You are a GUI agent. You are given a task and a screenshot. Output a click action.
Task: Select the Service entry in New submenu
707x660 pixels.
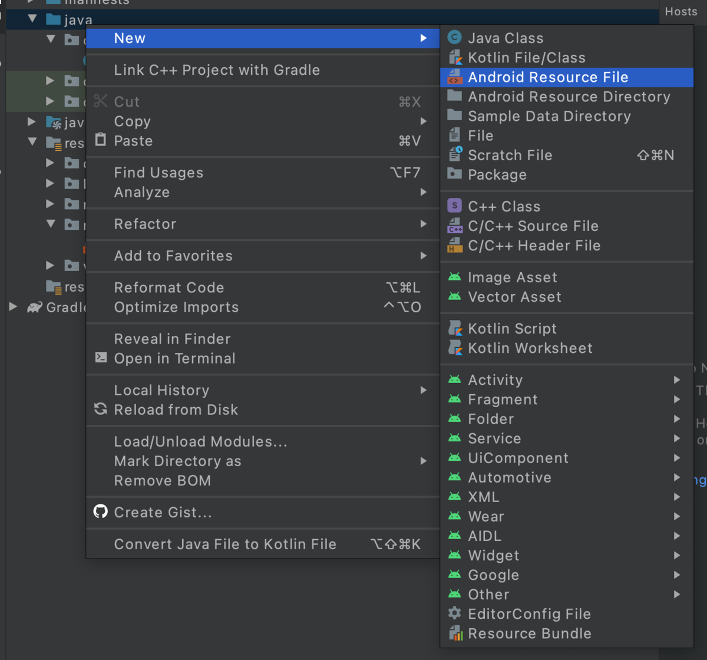coord(567,438)
